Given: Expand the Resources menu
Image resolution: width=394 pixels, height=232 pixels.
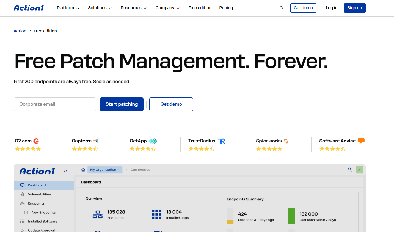Looking at the screenshot, I should pyautogui.click(x=134, y=8).
